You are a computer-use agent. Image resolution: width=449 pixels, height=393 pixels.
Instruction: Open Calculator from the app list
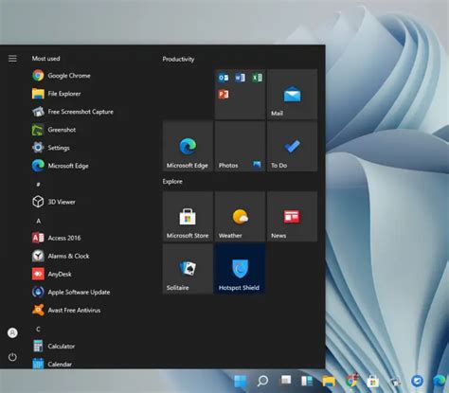click(x=54, y=346)
